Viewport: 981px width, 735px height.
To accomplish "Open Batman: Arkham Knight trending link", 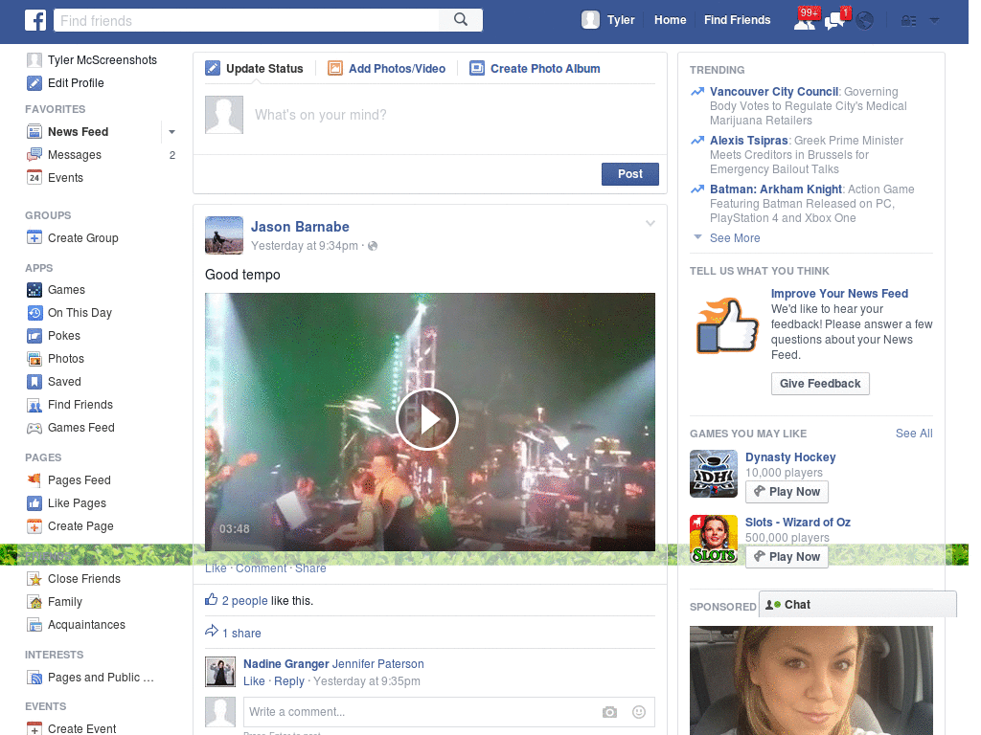I will [x=776, y=189].
